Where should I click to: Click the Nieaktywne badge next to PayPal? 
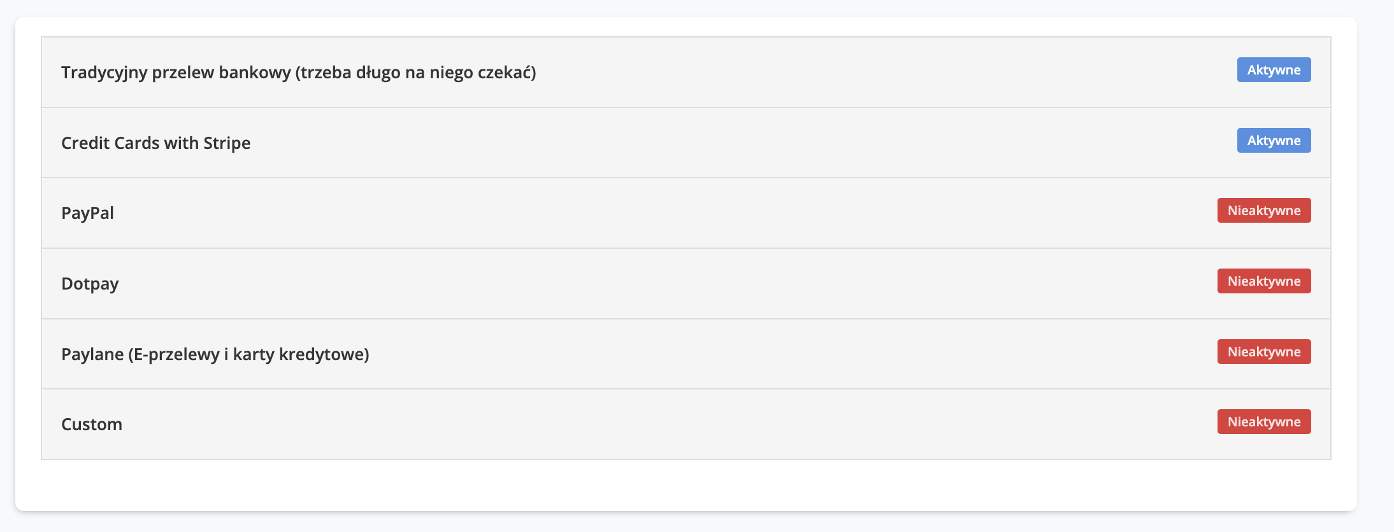pos(1263,211)
